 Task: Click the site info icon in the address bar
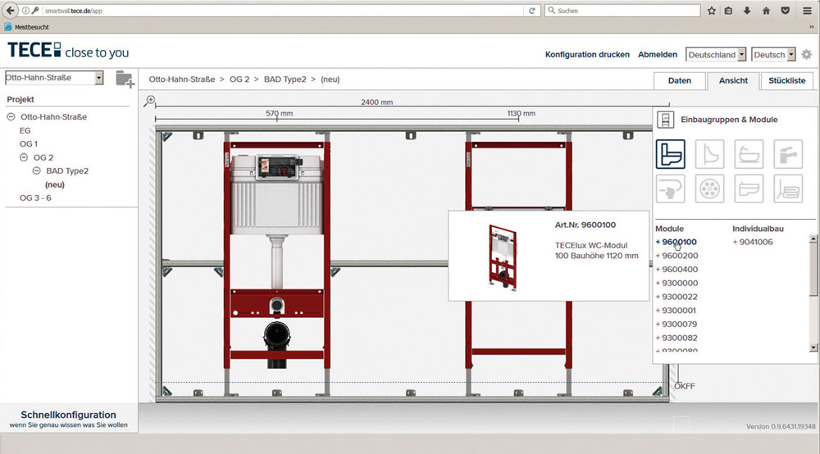(x=25, y=11)
